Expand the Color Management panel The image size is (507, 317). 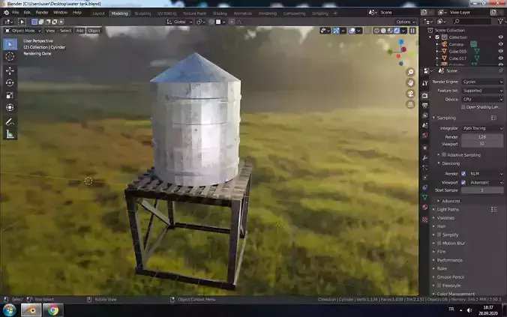[x=455, y=294]
